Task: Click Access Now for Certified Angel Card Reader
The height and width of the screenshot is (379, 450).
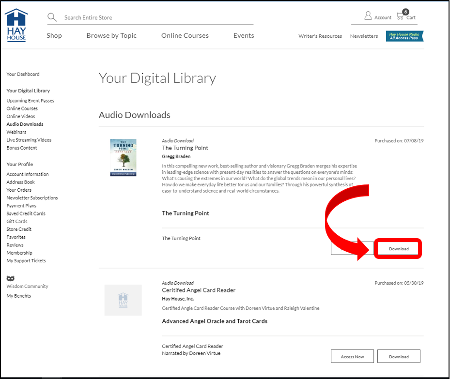Action: pos(352,357)
